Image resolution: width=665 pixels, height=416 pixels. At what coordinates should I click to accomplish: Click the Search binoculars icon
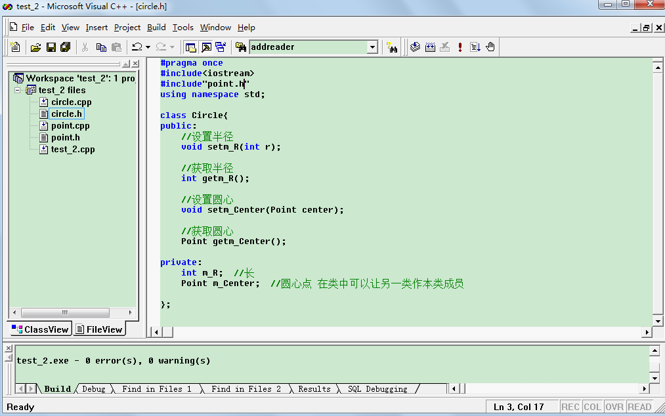coord(392,47)
